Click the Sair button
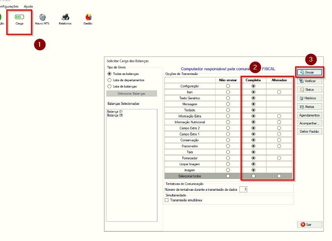Viewport: 332px width, 241px height. coord(310,225)
